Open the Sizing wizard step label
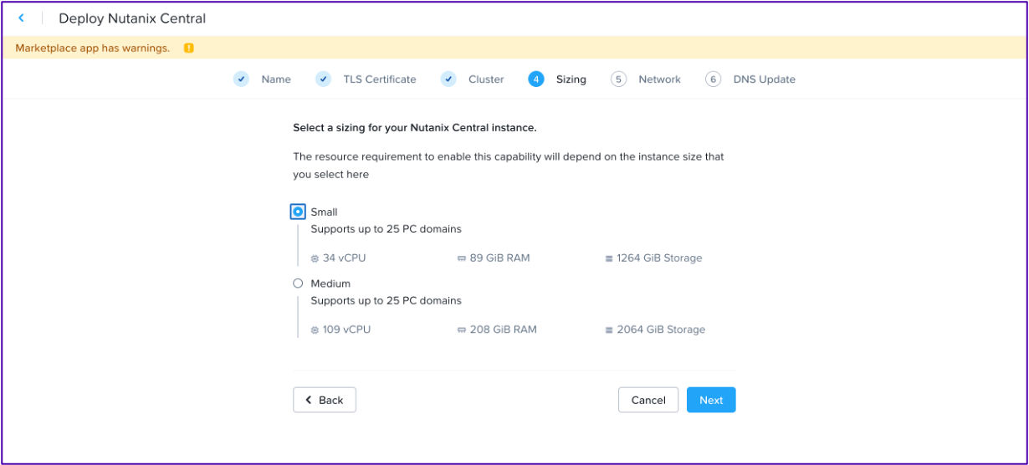 click(x=571, y=79)
